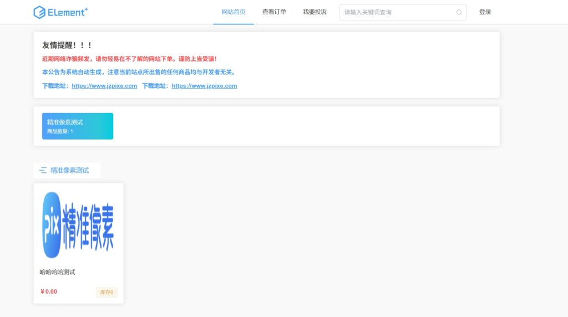Click the 商品数量: 1 label

click(60, 131)
